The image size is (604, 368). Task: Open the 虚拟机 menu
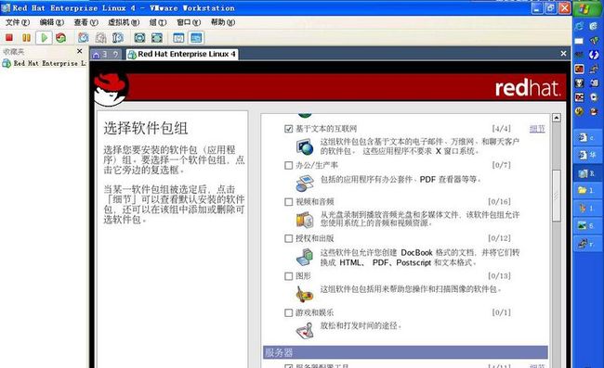click(x=124, y=22)
